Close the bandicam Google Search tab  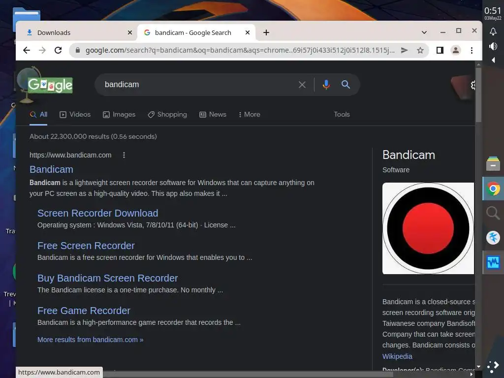point(248,32)
